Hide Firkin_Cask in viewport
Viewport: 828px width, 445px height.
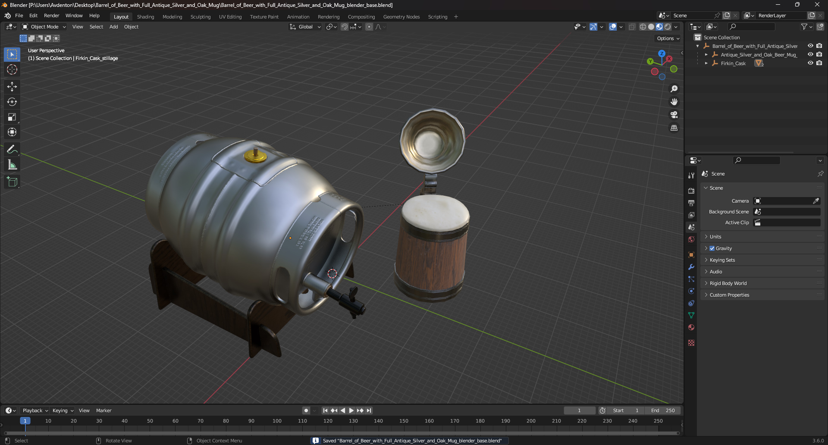[810, 63]
